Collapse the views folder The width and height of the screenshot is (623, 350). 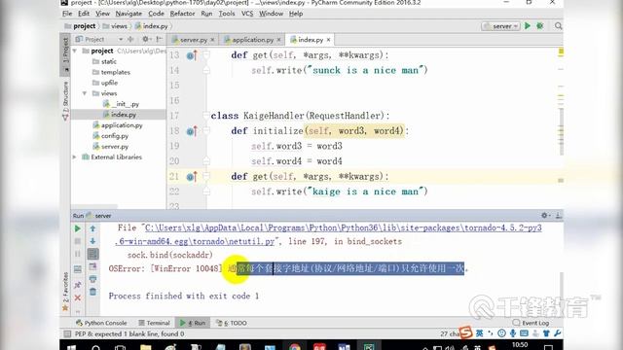[85, 93]
